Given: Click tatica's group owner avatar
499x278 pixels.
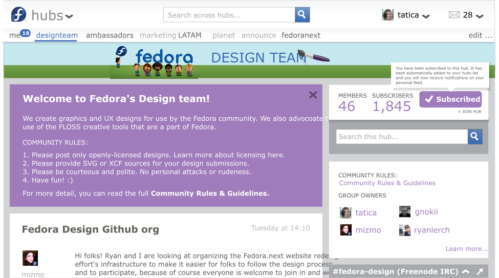Looking at the screenshot, I should [x=345, y=212].
